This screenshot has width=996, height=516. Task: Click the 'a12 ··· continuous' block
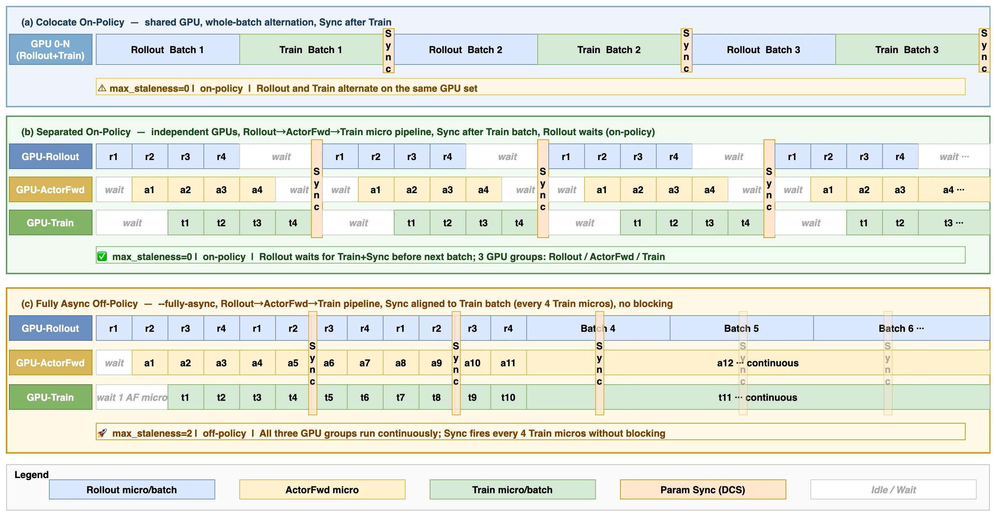[758, 363]
